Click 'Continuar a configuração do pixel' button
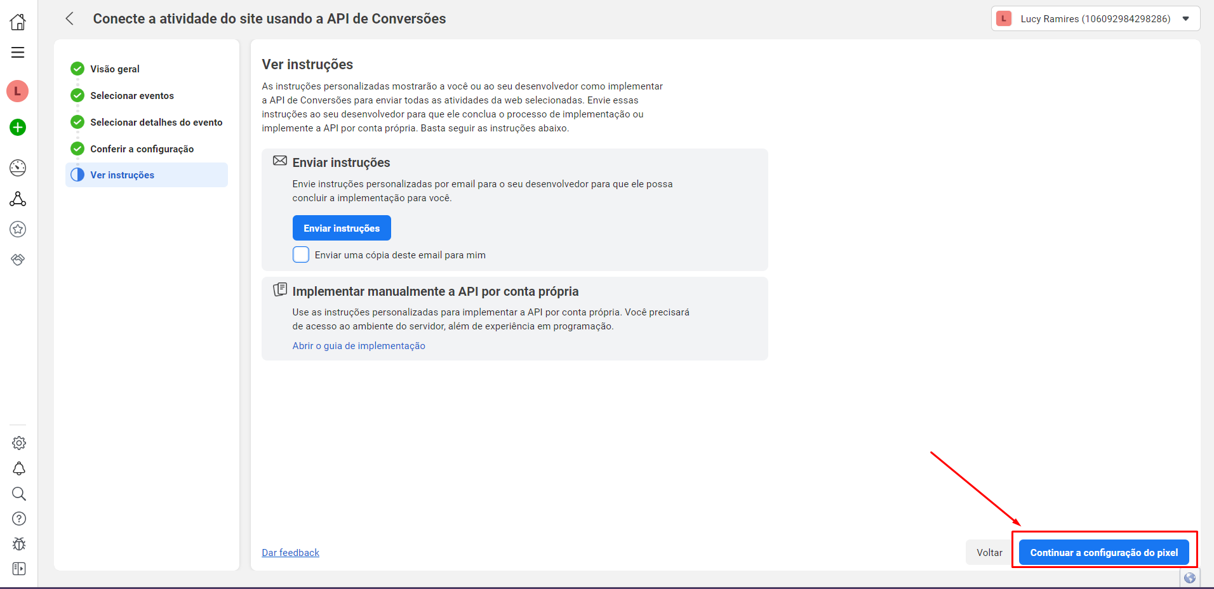 pyautogui.click(x=1104, y=552)
